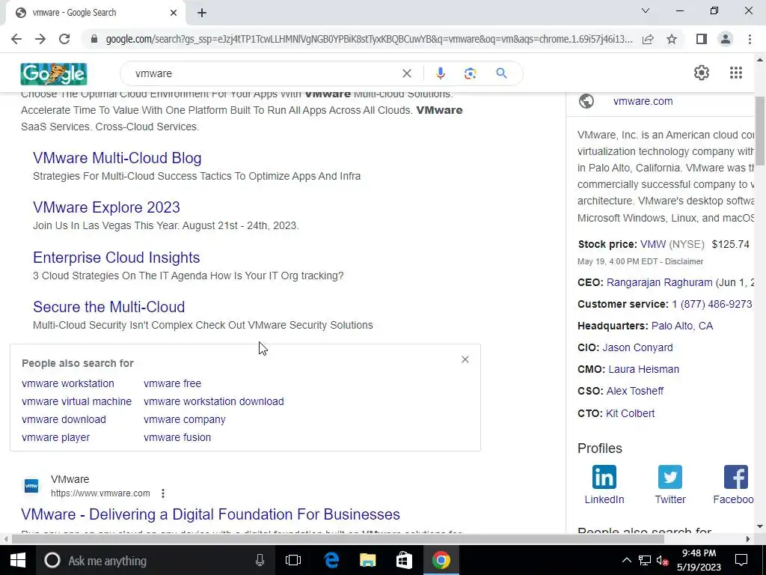
Task: Search for vmware virtual machine
Action: coord(77,401)
